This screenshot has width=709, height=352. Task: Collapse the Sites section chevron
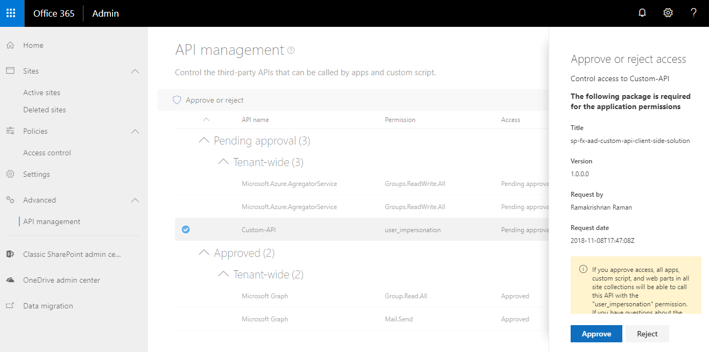(135, 71)
